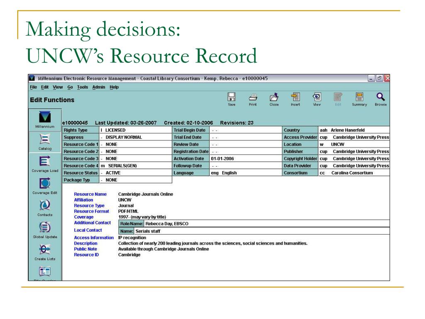
Task: Click 'Last Updated: 03-26-2007' header text
Action: coord(126,123)
